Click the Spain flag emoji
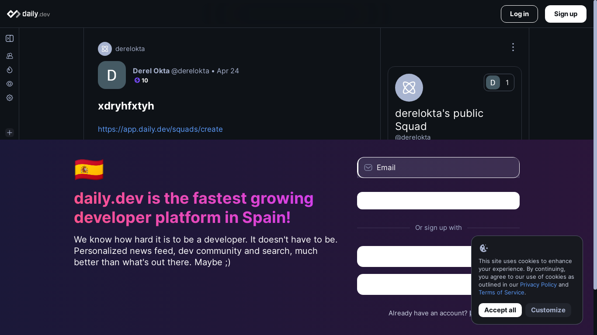This screenshot has width=597, height=335. [x=89, y=170]
